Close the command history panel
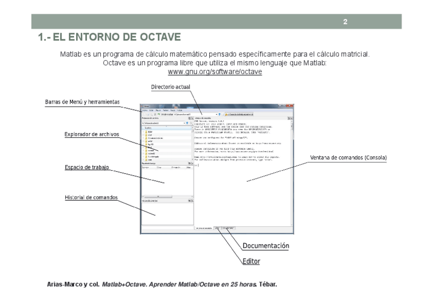This screenshot has height=306, width=433. [x=193, y=201]
